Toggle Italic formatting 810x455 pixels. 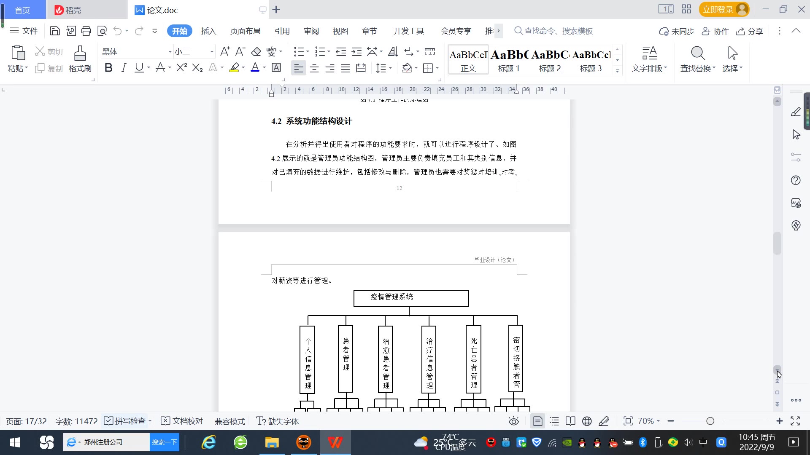pos(124,67)
